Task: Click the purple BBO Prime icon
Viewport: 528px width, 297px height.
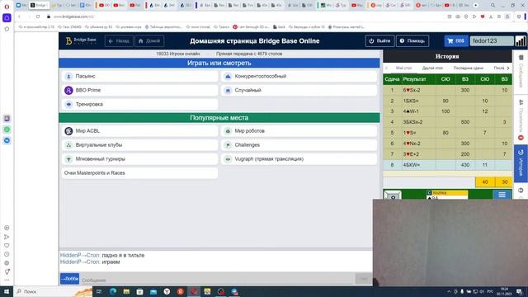Action: click(x=68, y=90)
